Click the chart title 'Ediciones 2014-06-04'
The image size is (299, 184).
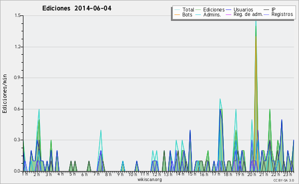point(77,8)
